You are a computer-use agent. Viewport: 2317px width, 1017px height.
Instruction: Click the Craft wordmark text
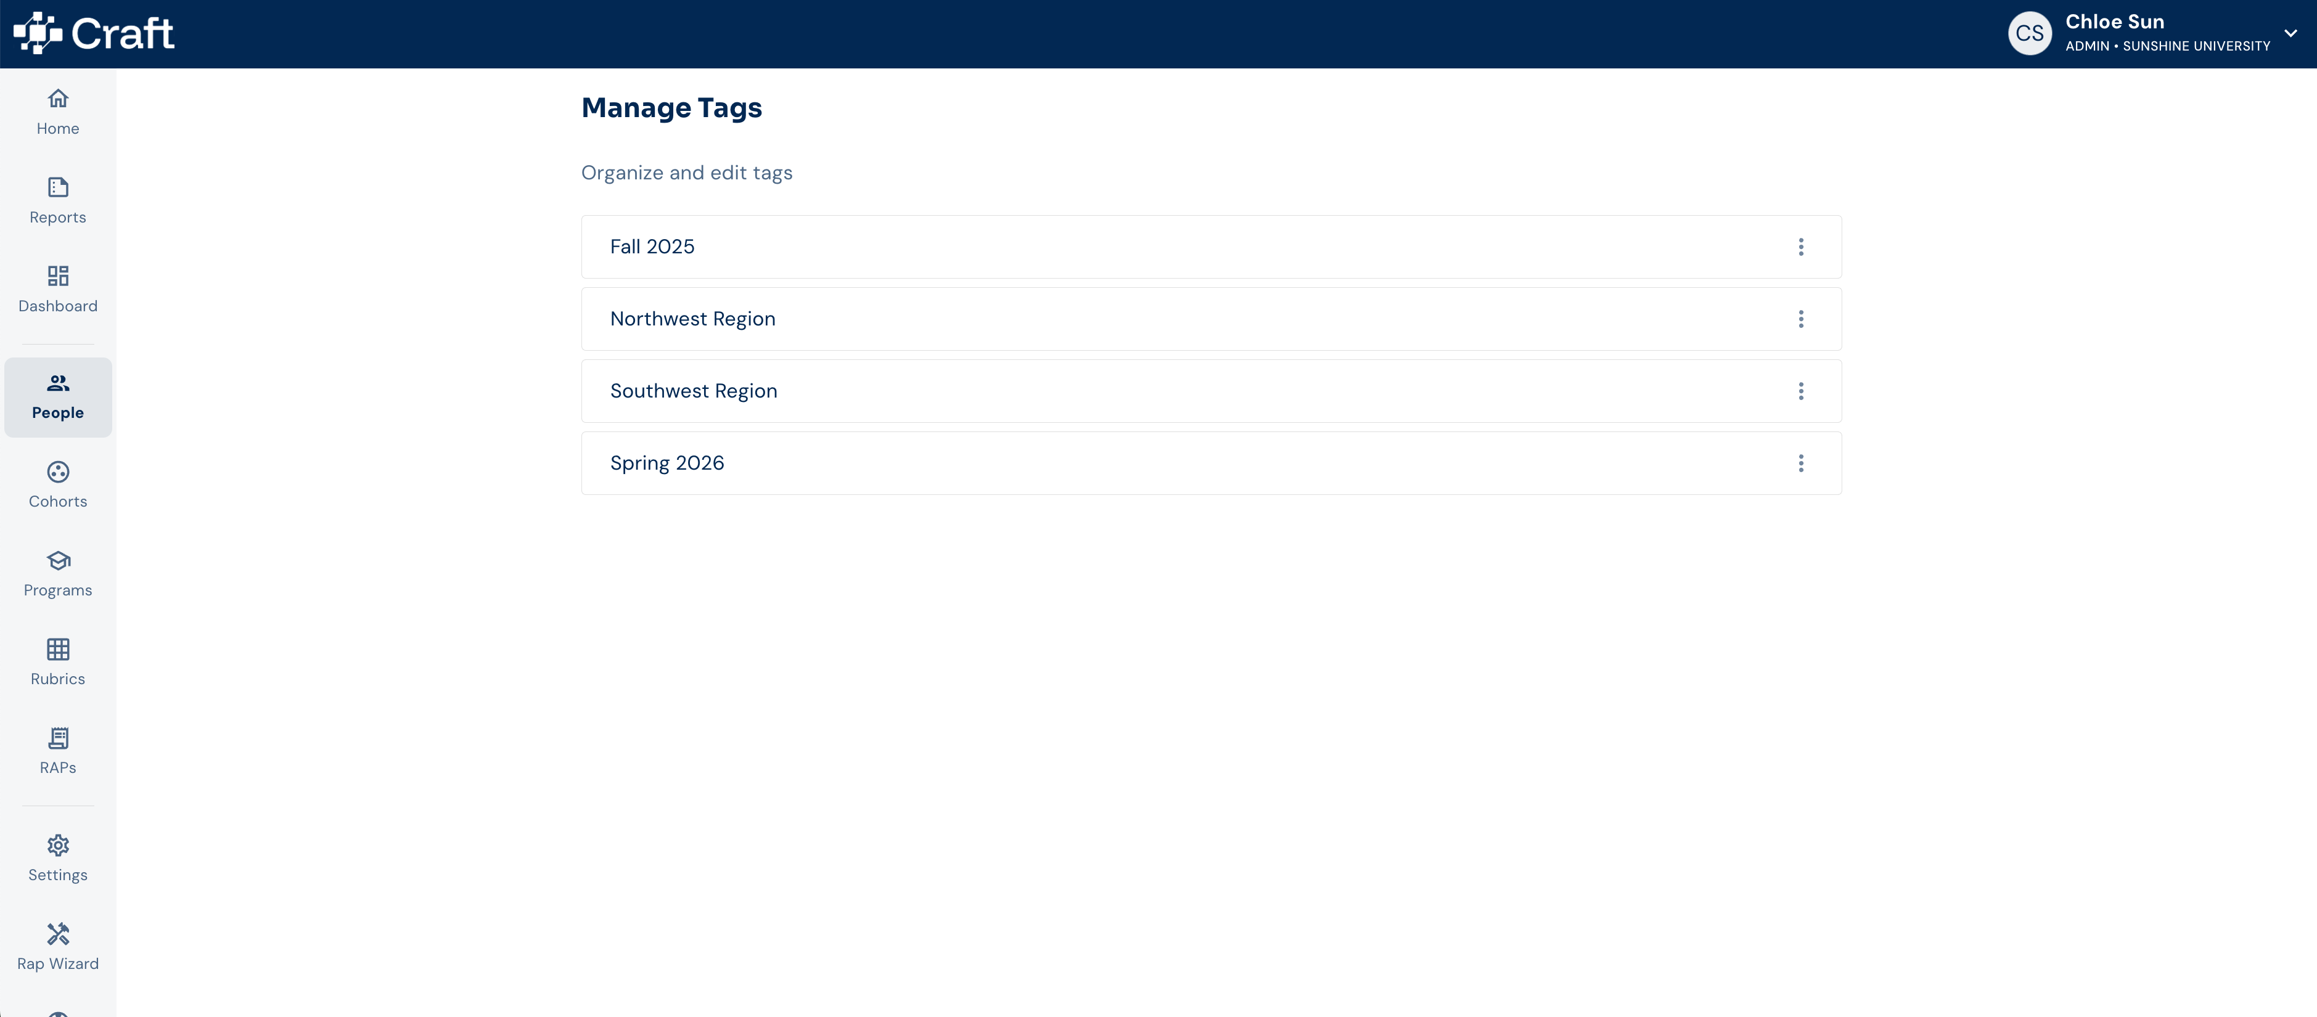click(x=122, y=33)
